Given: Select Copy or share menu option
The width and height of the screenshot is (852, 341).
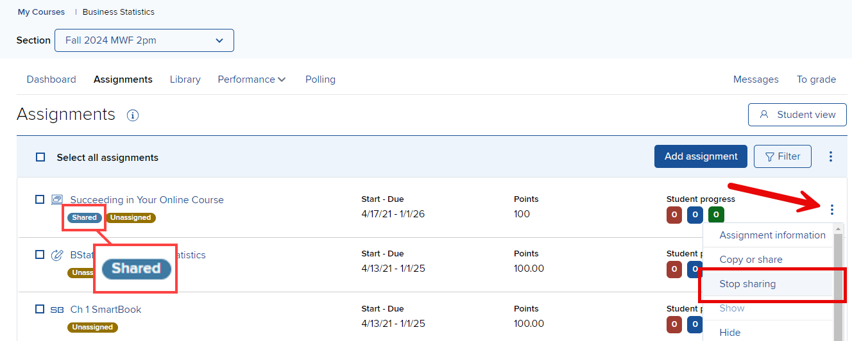Looking at the screenshot, I should coord(751,260).
